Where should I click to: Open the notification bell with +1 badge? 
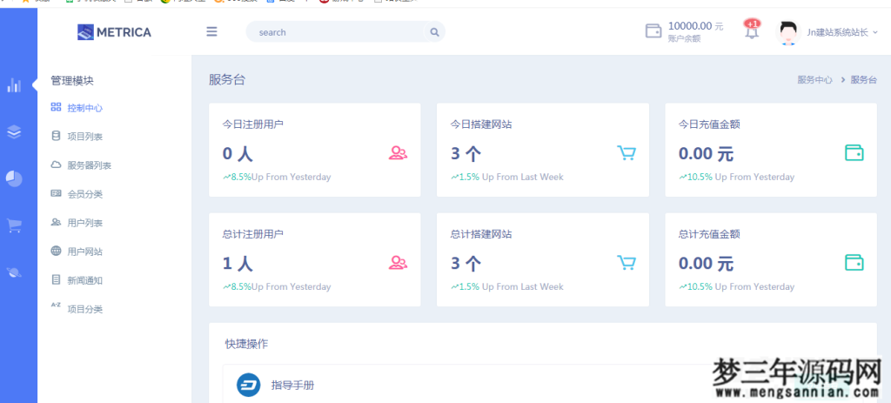point(753,29)
